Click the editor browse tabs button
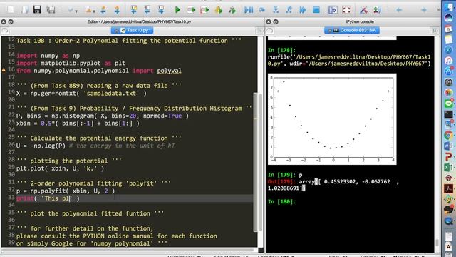The image size is (456, 257). click(x=5, y=31)
